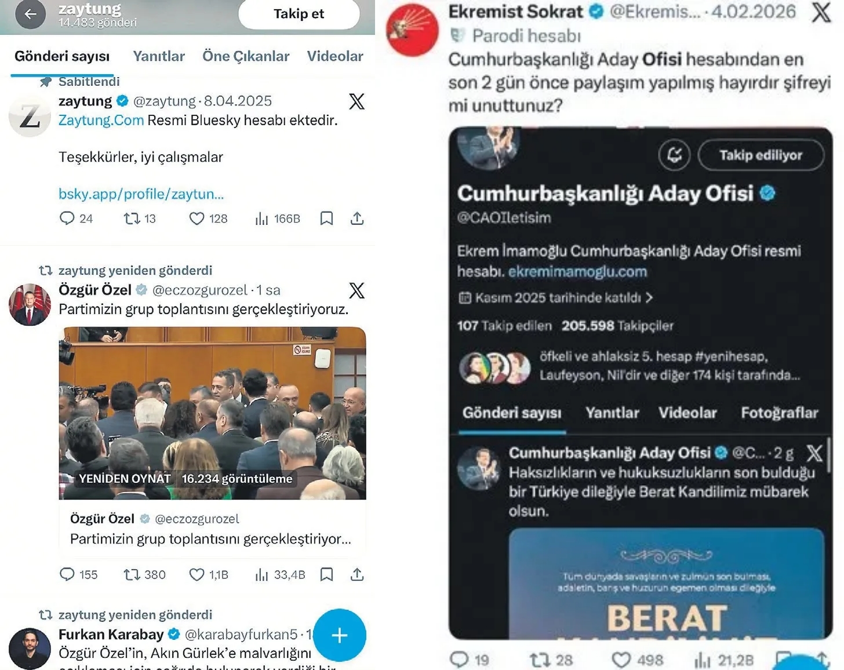Expand the Kasım 2025 tarihinde katıldı chevron

(x=649, y=298)
